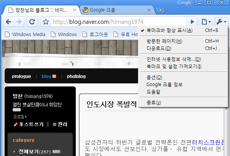
Task: Open the Windows bookmark
Action: click(x=64, y=35)
